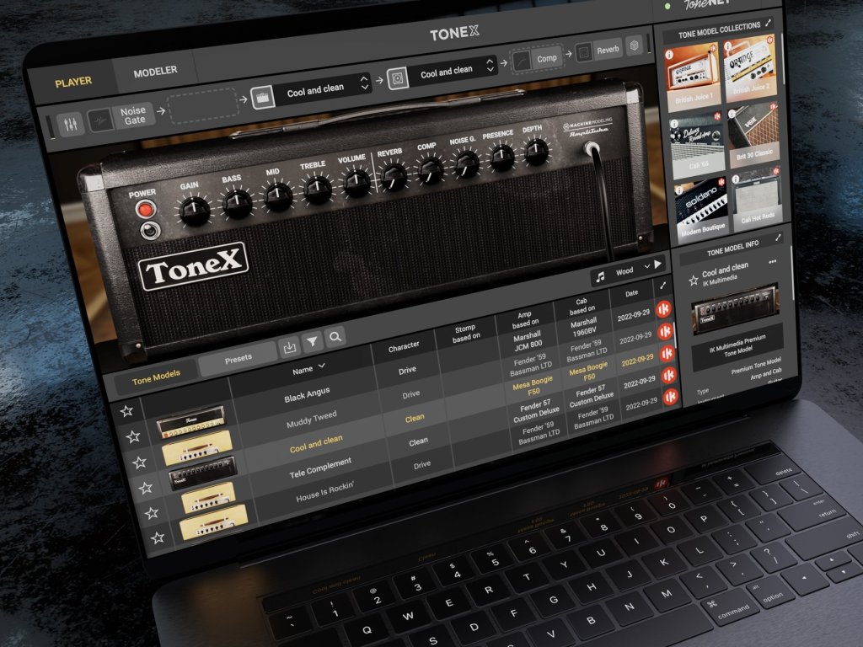Select House Is Rockin' tone model

pyautogui.click(x=324, y=492)
